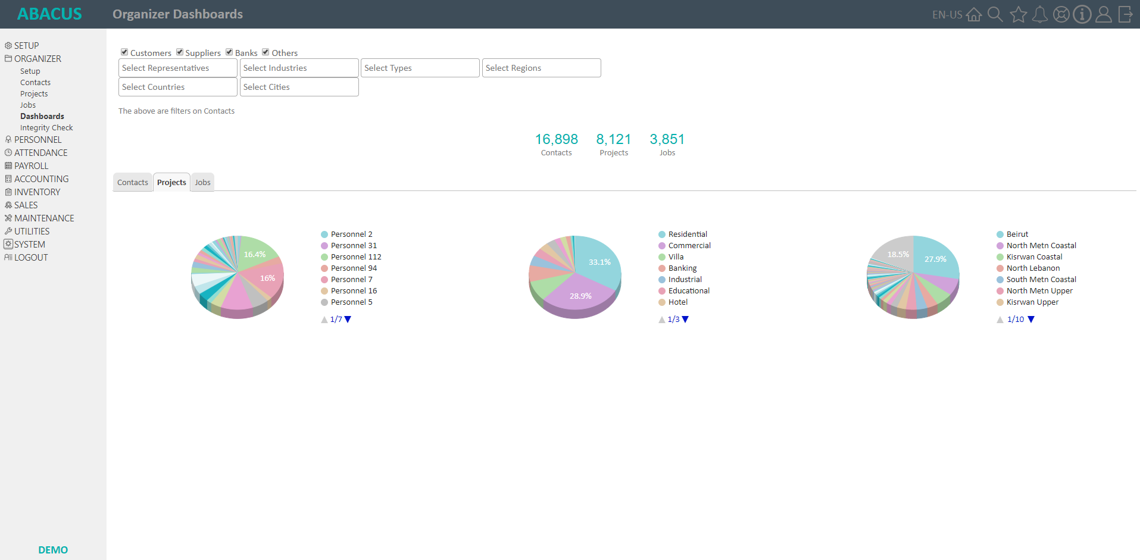
Task: Click the Residential legend color dot
Action: tap(662, 234)
